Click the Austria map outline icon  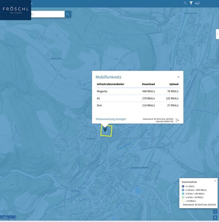(x=197, y=3)
